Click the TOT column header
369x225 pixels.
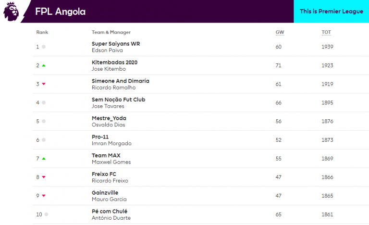tap(326, 32)
